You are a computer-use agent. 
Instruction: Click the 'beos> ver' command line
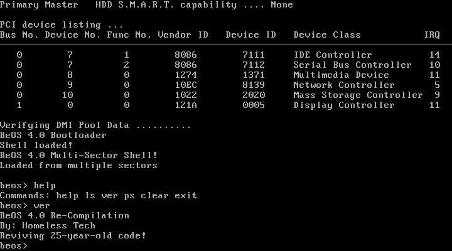tap(24, 206)
